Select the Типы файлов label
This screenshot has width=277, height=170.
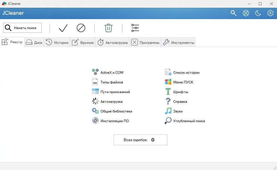[112, 82]
